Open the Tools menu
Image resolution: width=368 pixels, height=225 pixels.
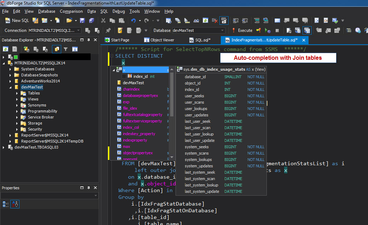[134, 11]
